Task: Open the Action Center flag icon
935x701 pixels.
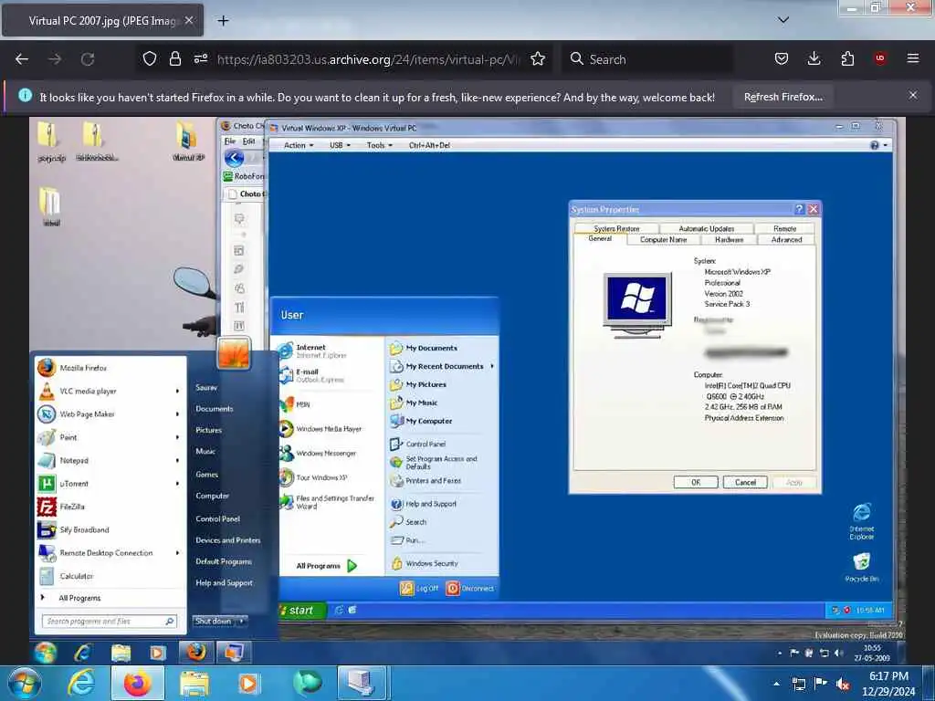Action: 821,683
